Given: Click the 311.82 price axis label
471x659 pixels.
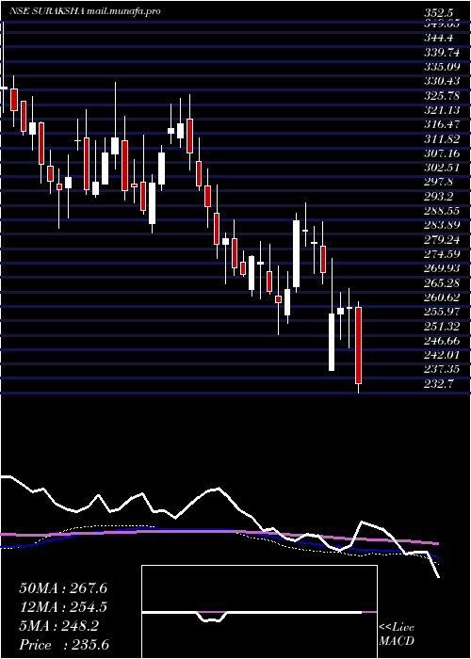Looking at the screenshot, I should (x=443, y=138).
